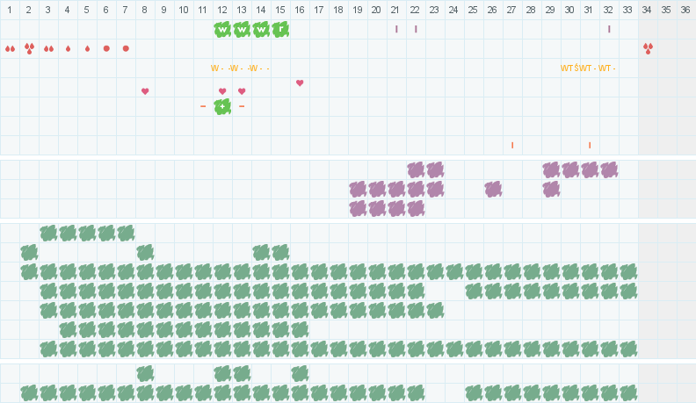The height and width of the screenshot is (403, 696).
Task: Click the isolated purple scribble on day 26
Action: (493, 189)
